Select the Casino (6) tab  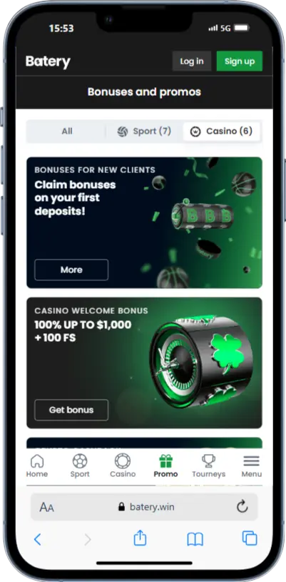[x=221, y=132]
